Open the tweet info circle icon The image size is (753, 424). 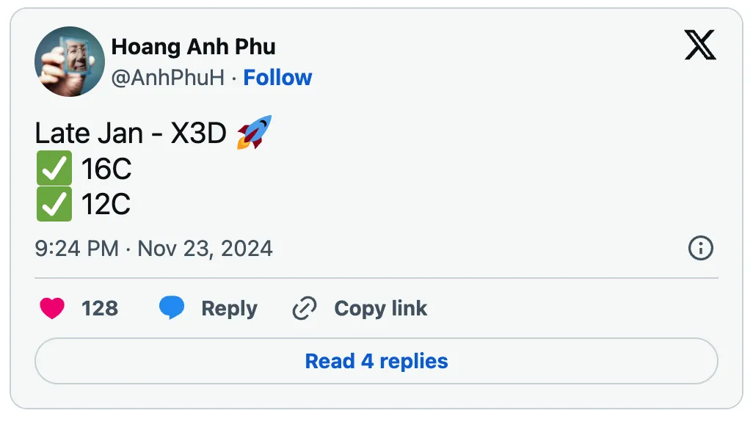coord(701,248)
